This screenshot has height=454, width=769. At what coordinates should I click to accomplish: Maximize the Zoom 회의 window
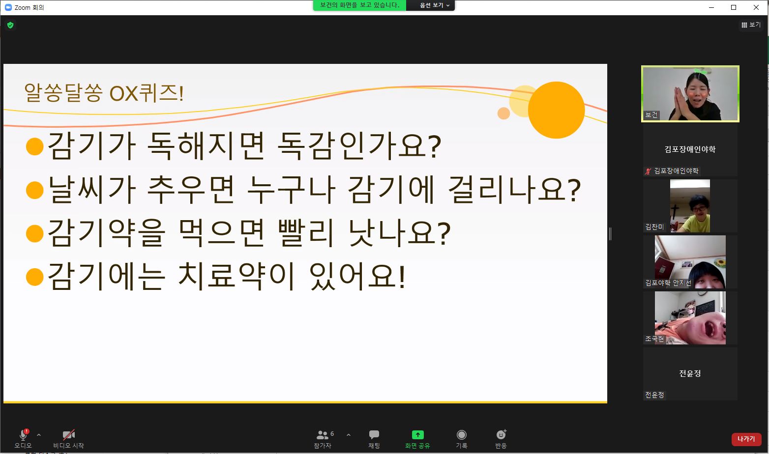pos(734,7)
